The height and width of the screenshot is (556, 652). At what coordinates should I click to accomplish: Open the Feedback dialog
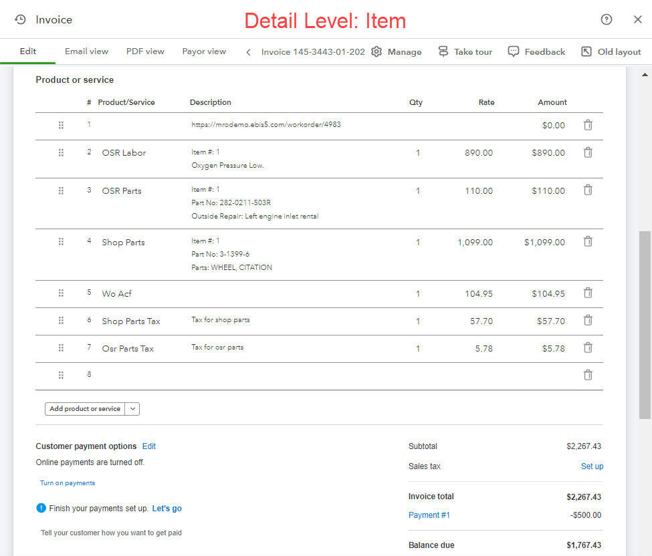[514, 51]
